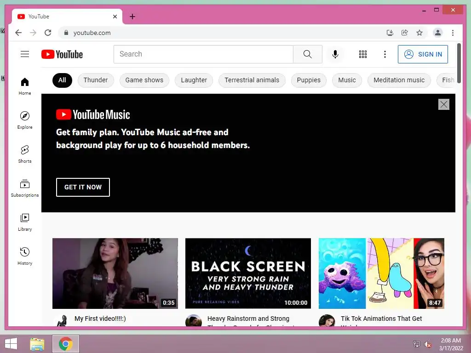Screen dimensions: 471x353
Task: Click the My First video!!!!:) title
Action: (x=100, y=319)
